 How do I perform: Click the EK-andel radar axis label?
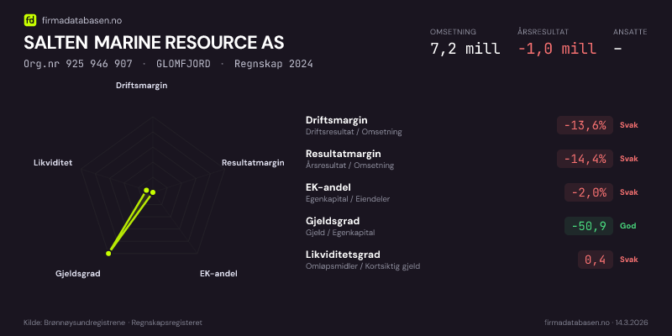pos(218,274)
